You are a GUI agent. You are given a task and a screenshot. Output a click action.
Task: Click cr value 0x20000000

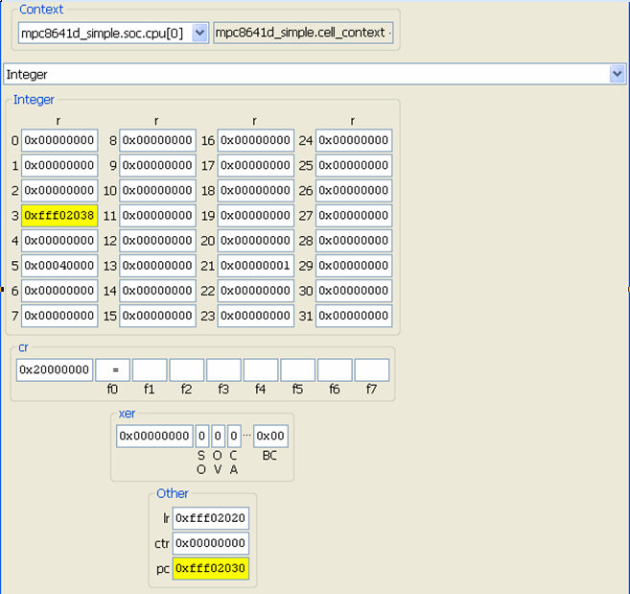coord(55,370)
